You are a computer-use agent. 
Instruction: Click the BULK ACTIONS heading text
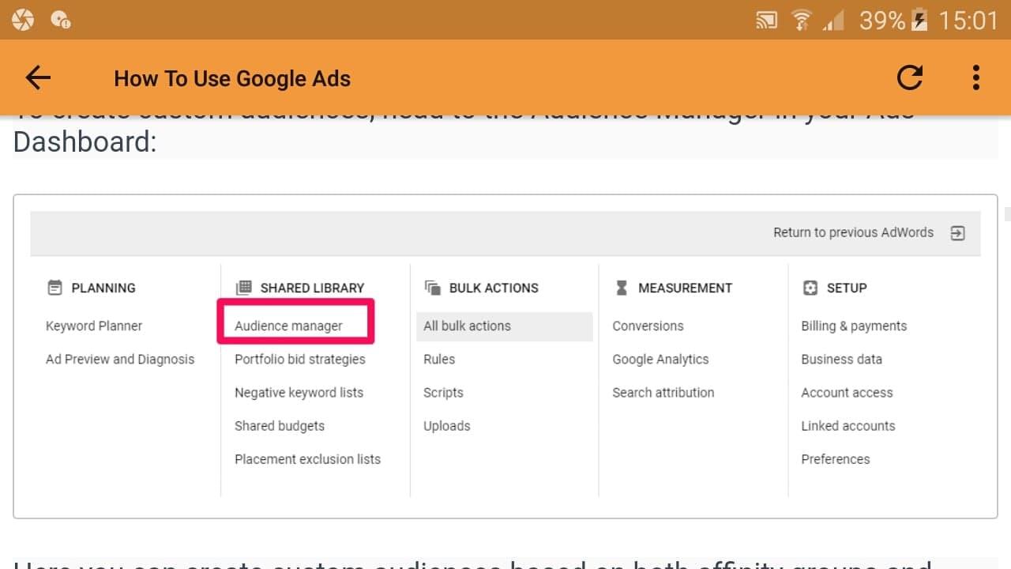494,288
